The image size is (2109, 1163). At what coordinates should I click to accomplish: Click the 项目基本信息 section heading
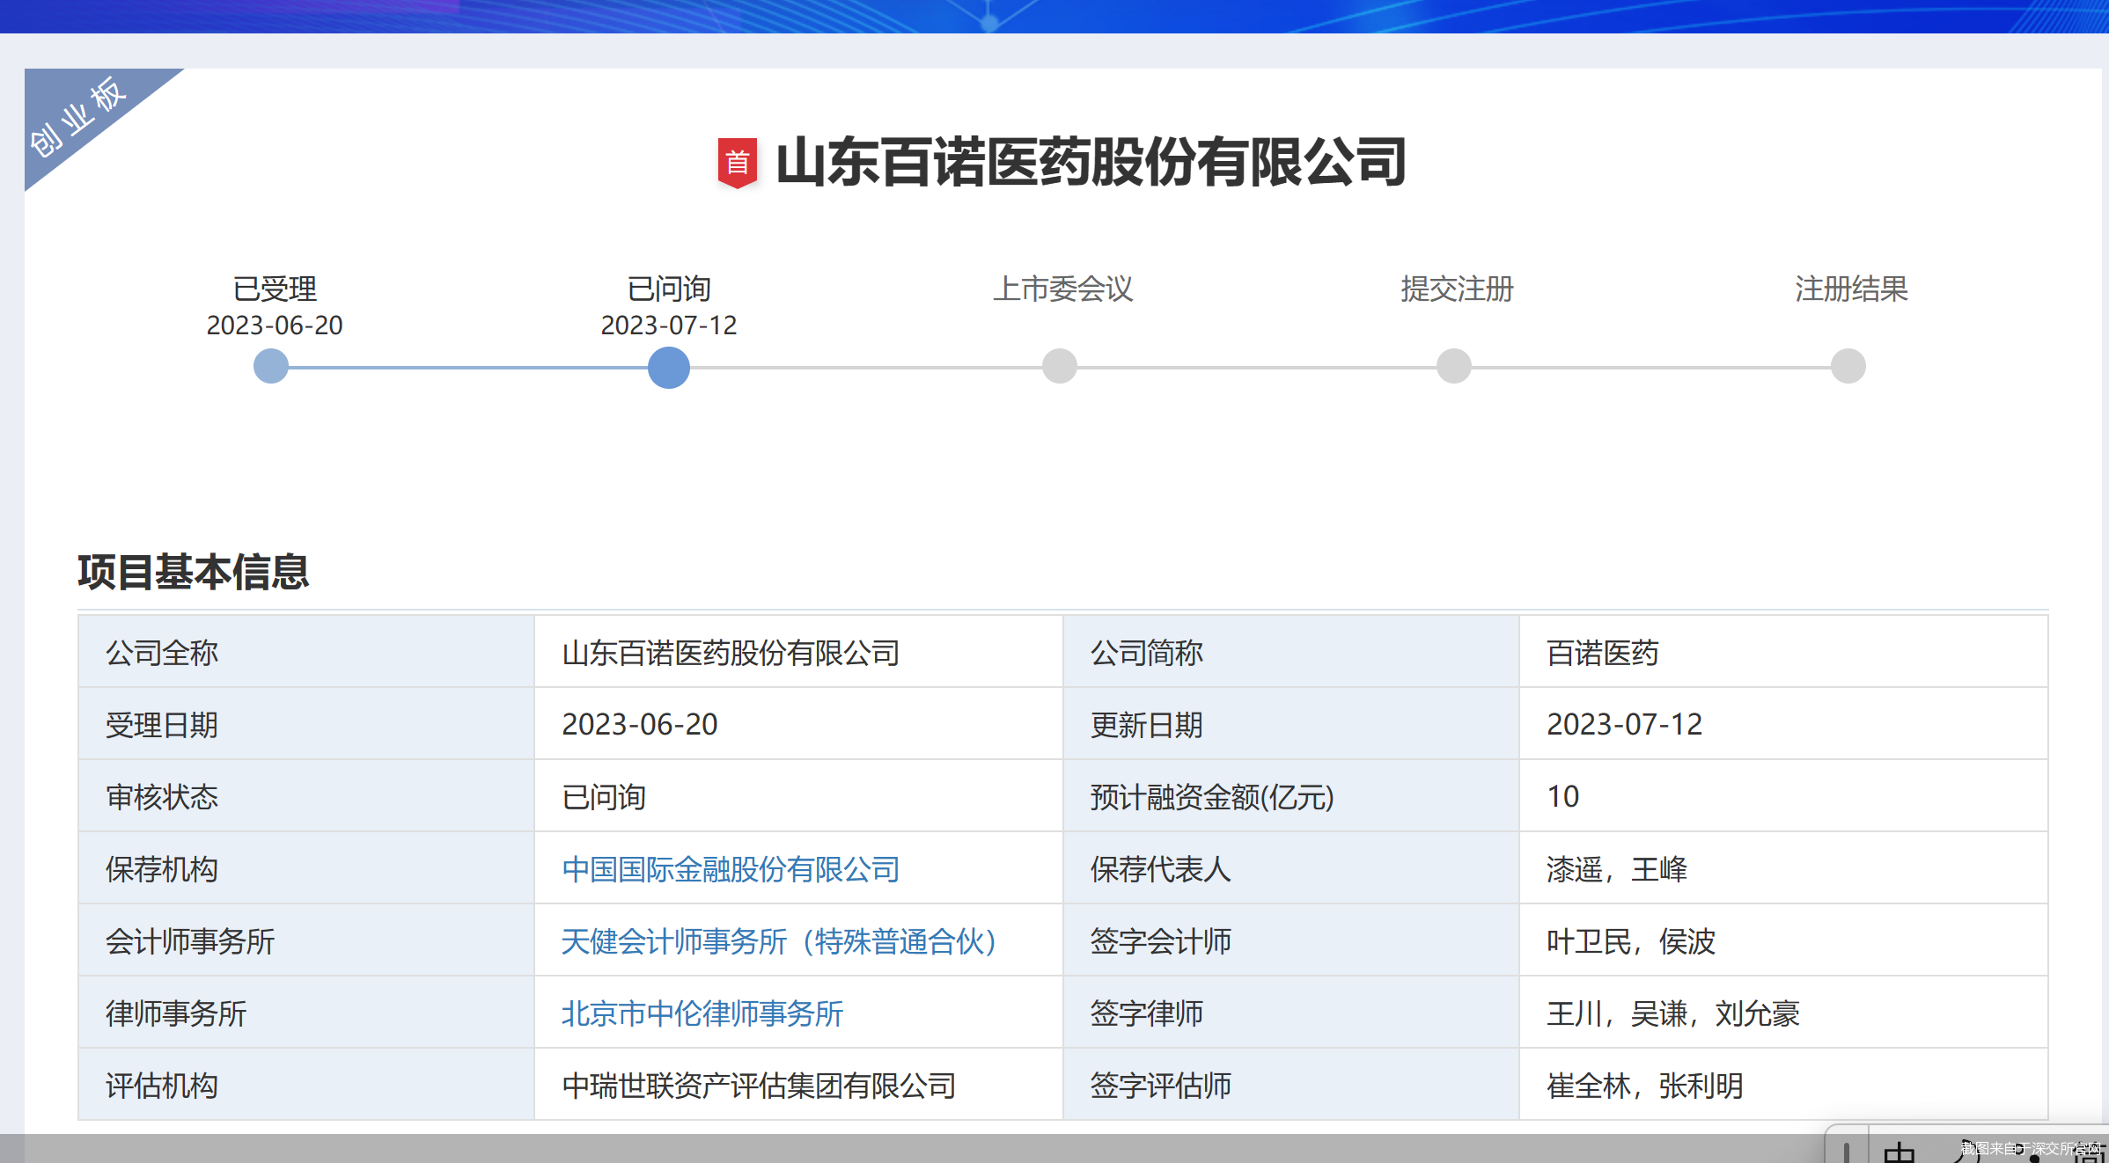click(194, 572)
